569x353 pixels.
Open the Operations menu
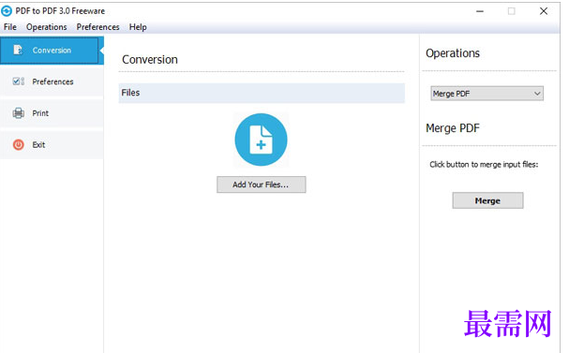pyautogui.click(x=47, y=27)
